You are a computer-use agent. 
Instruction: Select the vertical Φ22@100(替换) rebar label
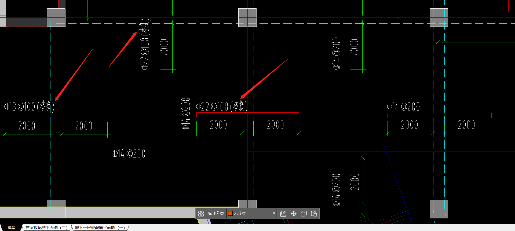[145, 44]
